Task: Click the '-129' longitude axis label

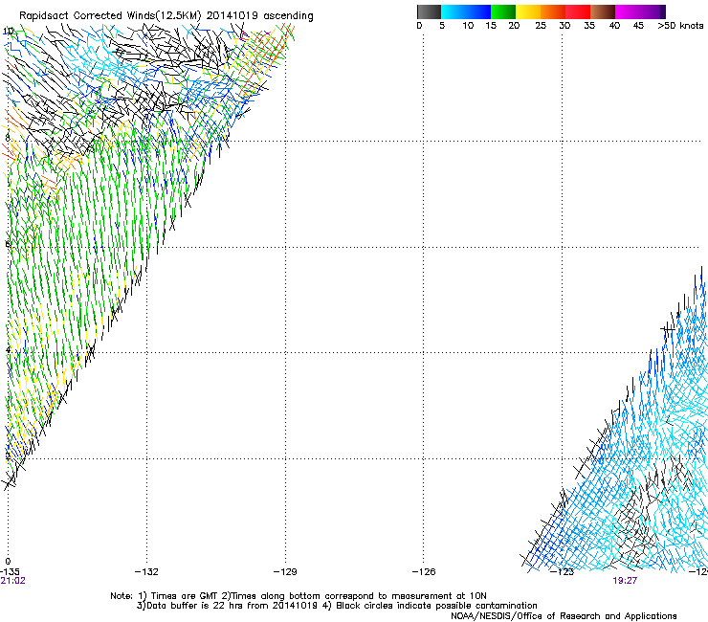Action: 285,572
